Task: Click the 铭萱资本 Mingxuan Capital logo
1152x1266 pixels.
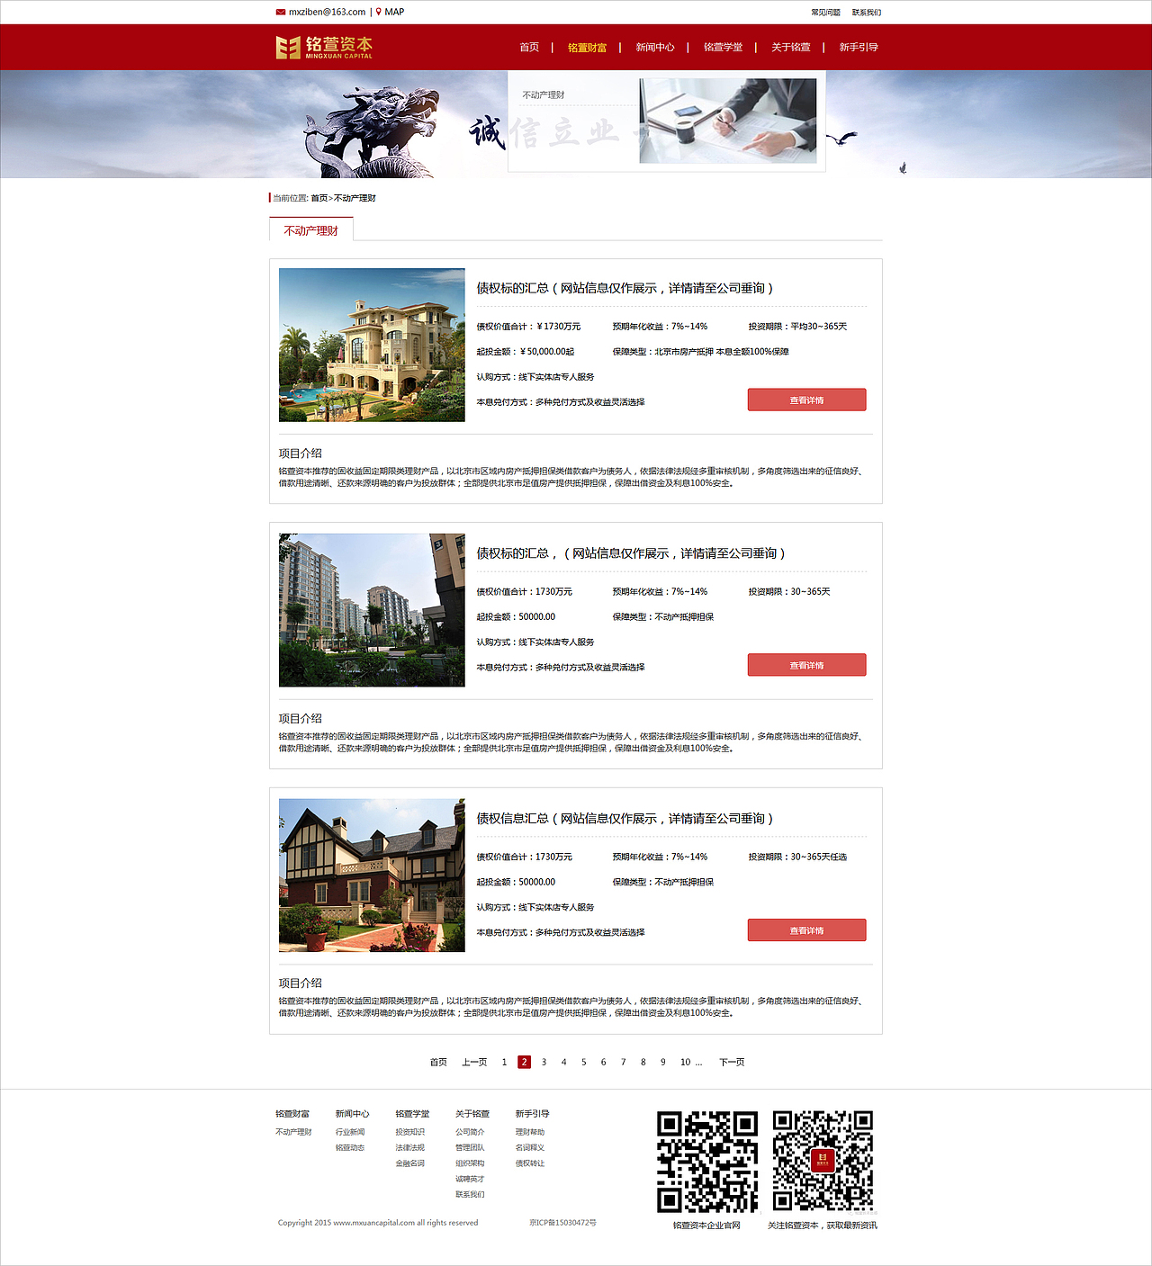Action: point(324,48)
